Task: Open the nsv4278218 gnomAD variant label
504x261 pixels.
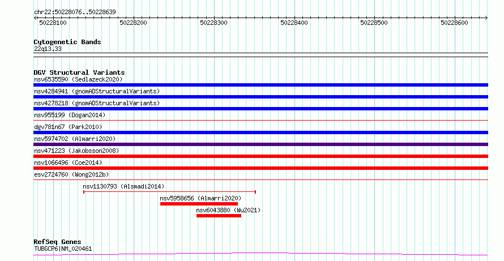Action: [x=97, y=103]
